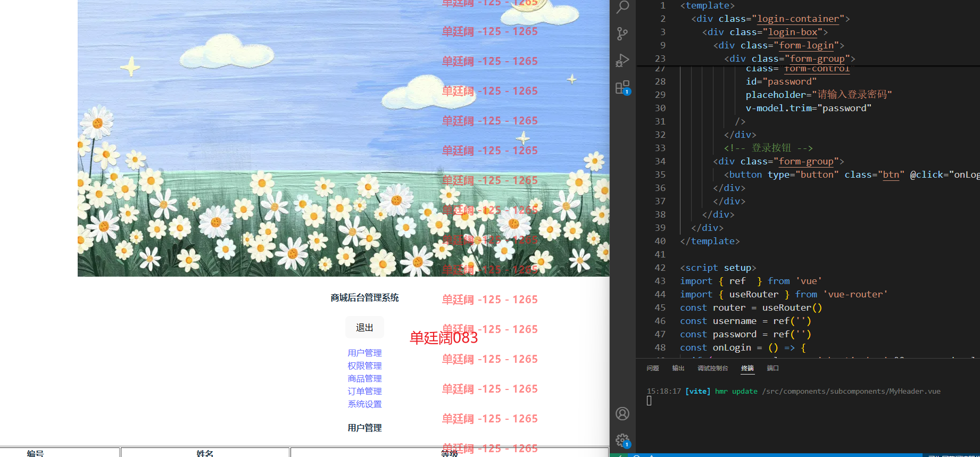Click the 商城后台管理系统 page title
The height and width of the screenshot is (457, 980).
364,297
